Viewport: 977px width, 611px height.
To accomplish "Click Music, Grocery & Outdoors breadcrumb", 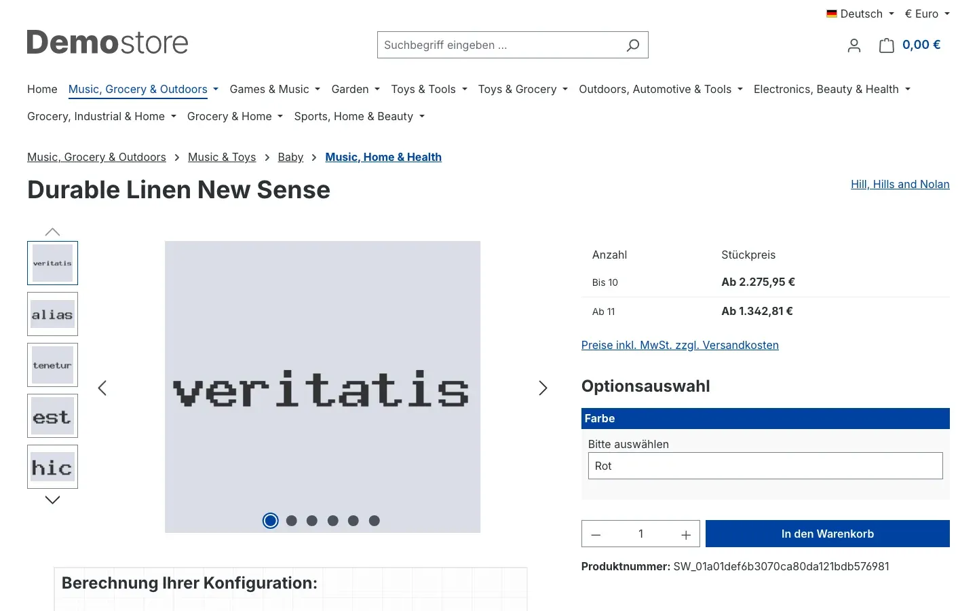I will [x=96, y=157].
